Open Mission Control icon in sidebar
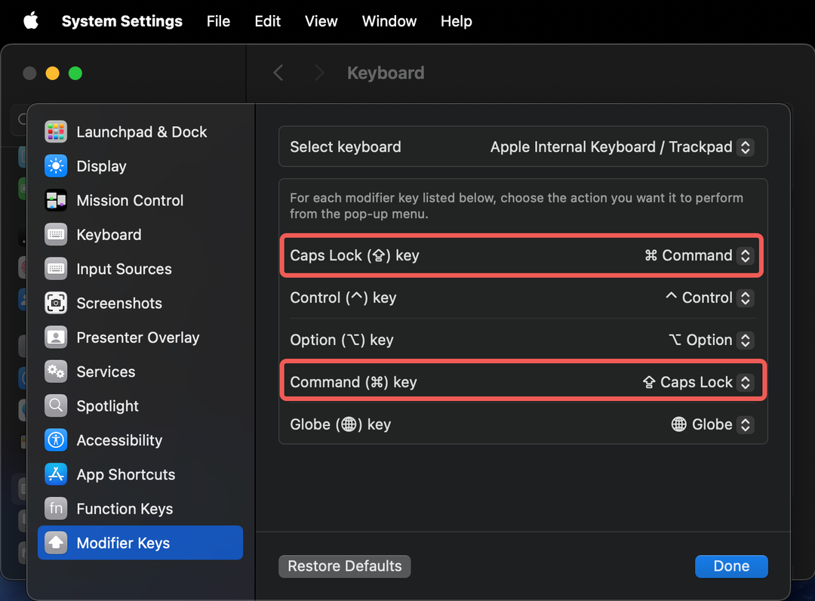Screen dimensions: 815x601 click(56, 200)
